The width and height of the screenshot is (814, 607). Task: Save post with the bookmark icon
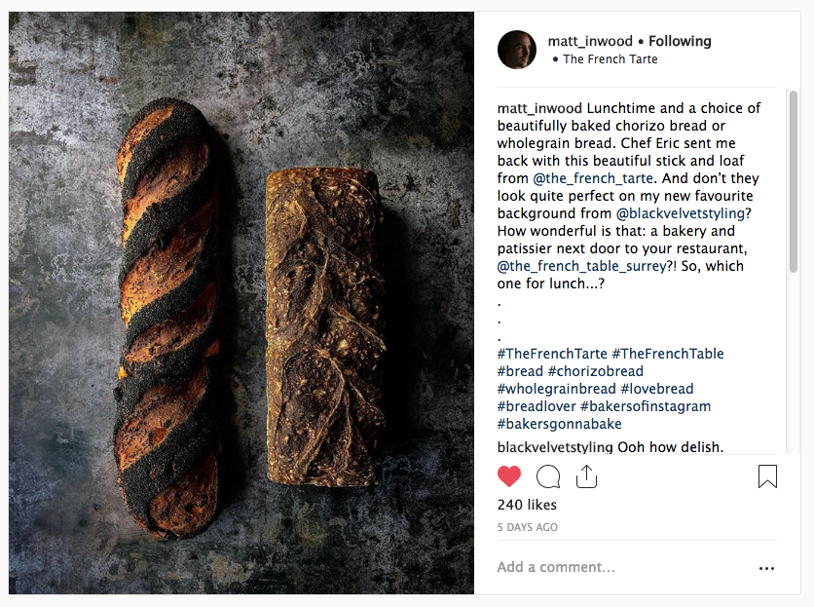767,476
